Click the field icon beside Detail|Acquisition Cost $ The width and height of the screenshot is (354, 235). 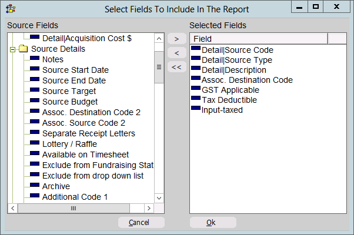35,37
